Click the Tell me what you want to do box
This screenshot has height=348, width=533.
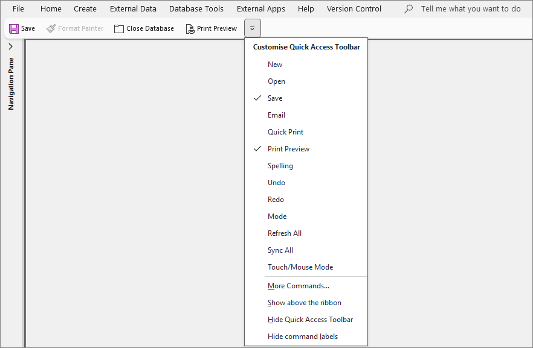471,9
